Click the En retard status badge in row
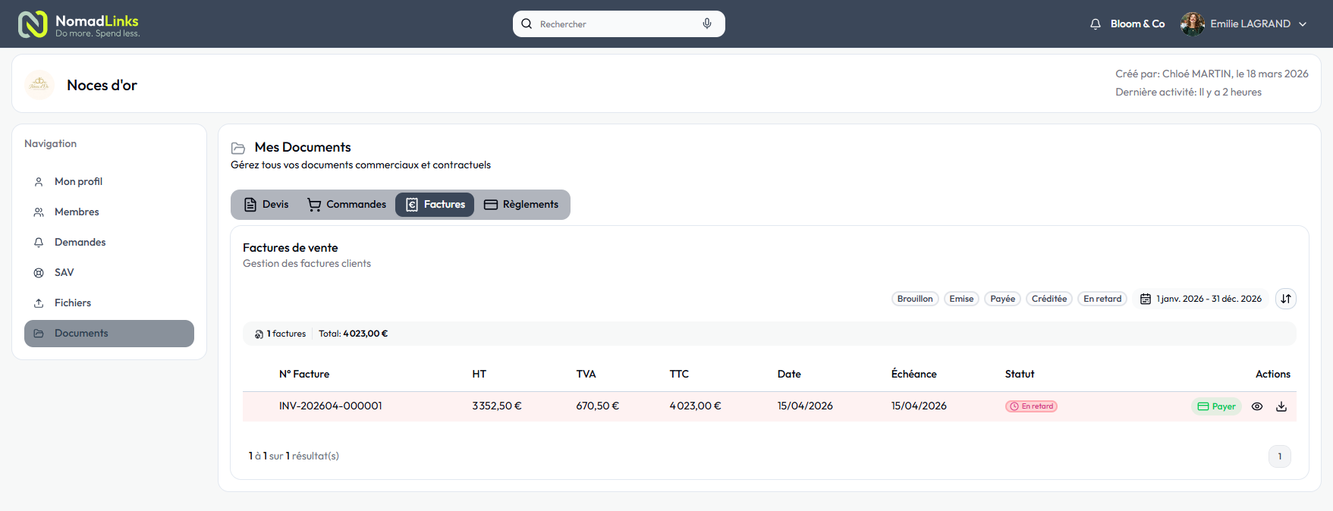 [1031, 406]
